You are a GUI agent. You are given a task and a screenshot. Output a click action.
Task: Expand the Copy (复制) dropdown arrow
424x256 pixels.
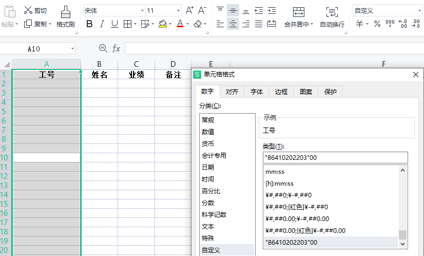50,24
